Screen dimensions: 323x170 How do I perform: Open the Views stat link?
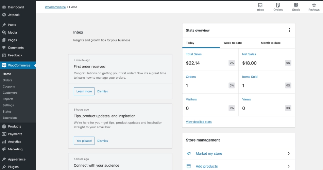(247, 99)
